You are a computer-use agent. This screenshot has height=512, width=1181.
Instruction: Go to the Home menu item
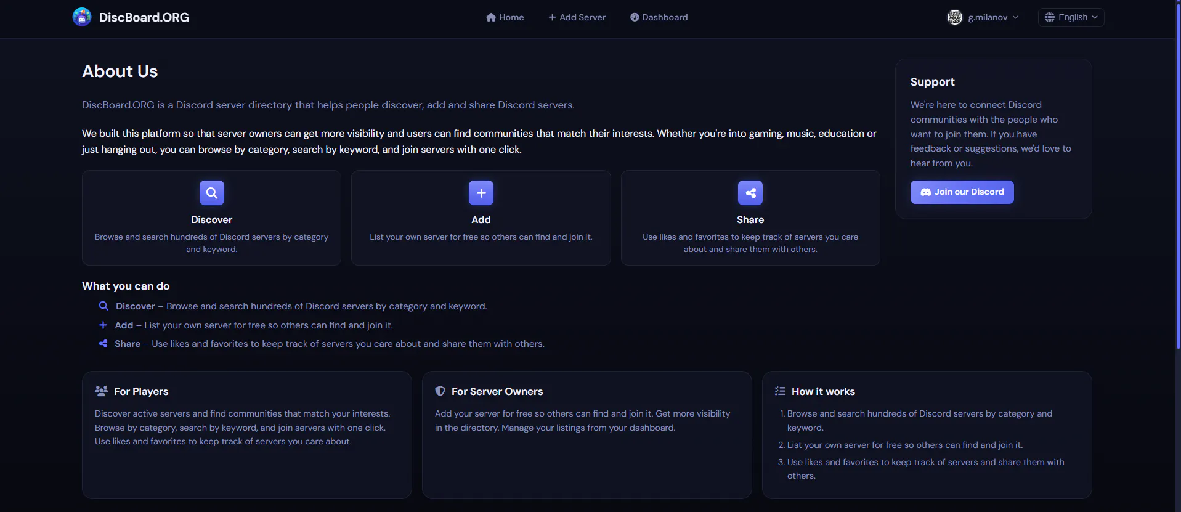(505, 17)
